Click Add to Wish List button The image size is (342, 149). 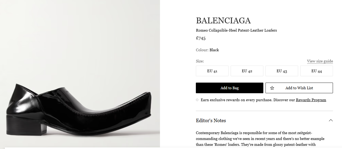(299, 88)
